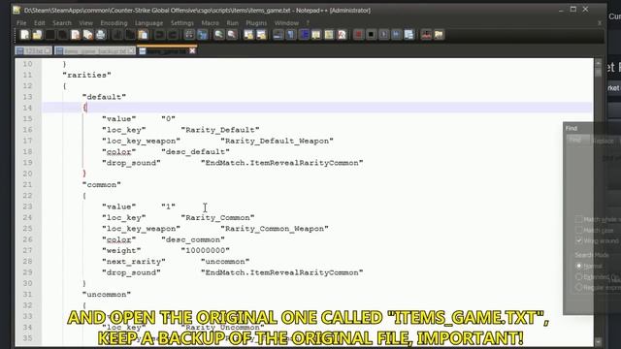Image resolution: width=621 pixels, height=349 pixels.
Task: Print the document with the printer icon
Action: (101, 35)
